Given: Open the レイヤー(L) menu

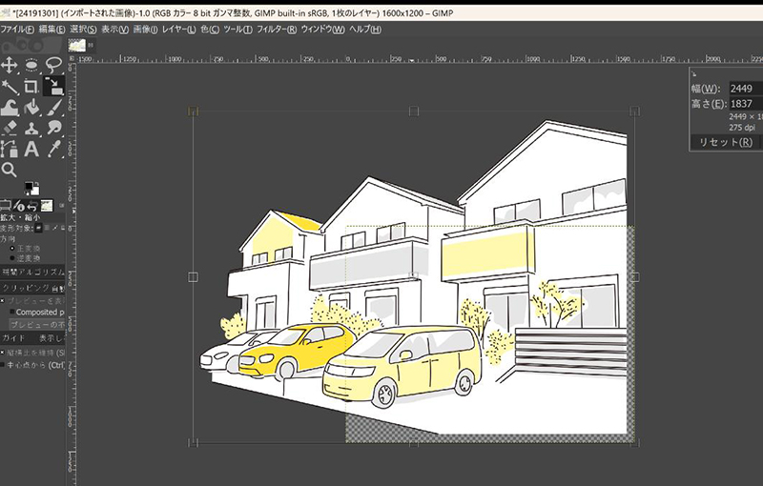Looking at the screenshot, I should point(178,30).
